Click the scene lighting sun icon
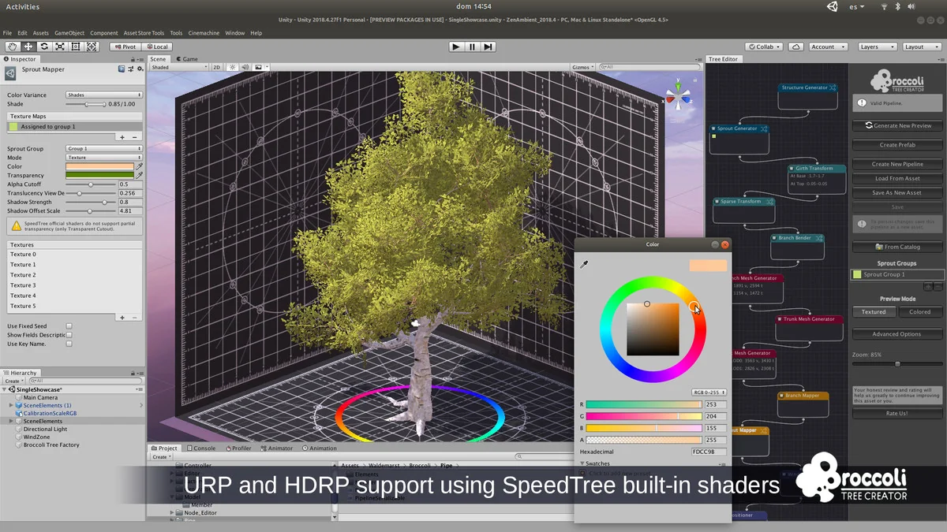Image resolution: width=947 pixels, height=532 pixels. click(232, 67)
